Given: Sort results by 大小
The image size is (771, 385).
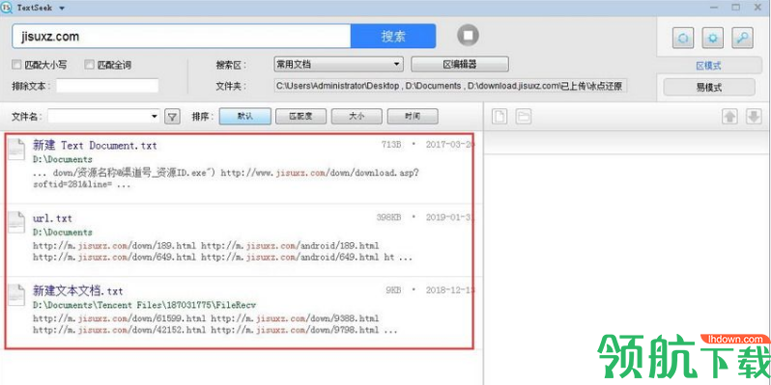Looking at the screenshot, I should tap(357, 117).
